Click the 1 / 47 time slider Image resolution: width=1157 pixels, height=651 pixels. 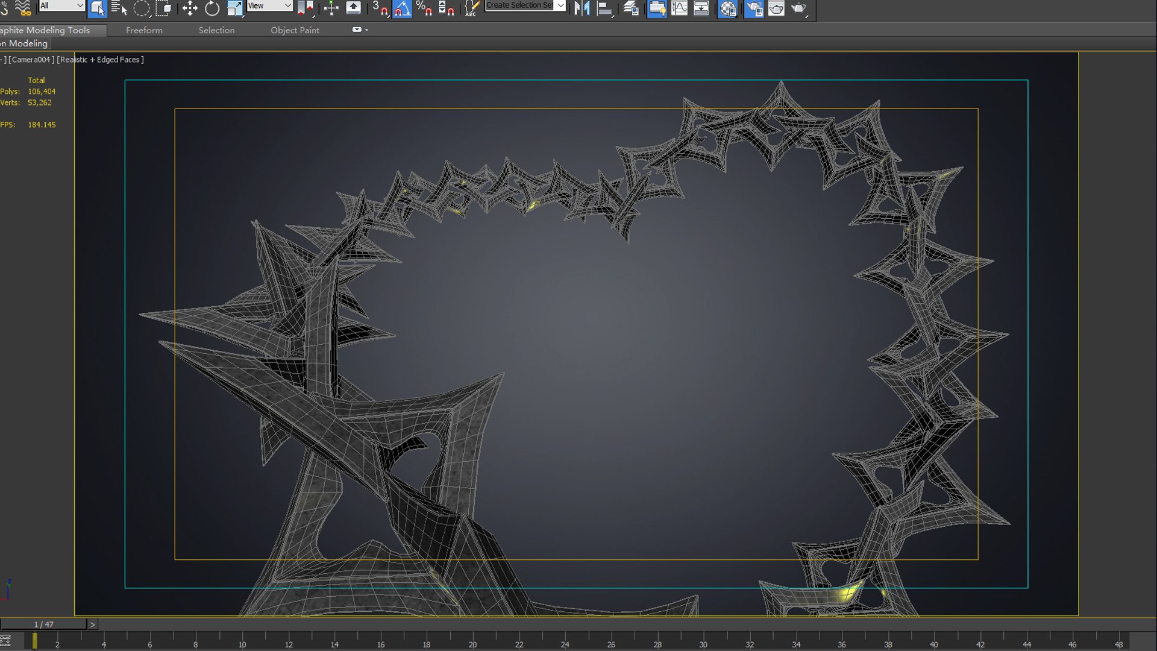(43, 624)
